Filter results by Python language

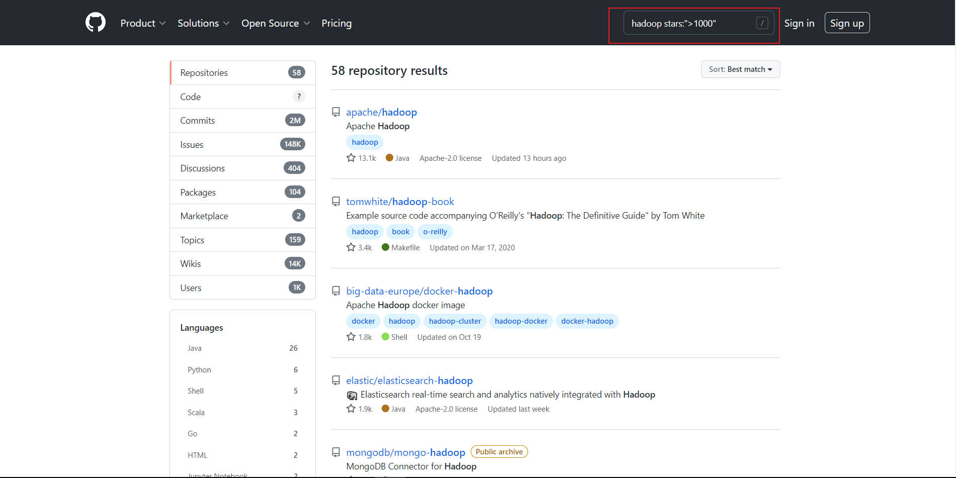(242, 370)
